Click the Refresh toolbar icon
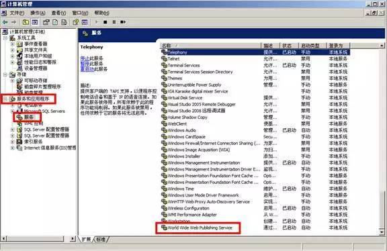The width and height of the screenshot is (387, 251). pos(55,22)
